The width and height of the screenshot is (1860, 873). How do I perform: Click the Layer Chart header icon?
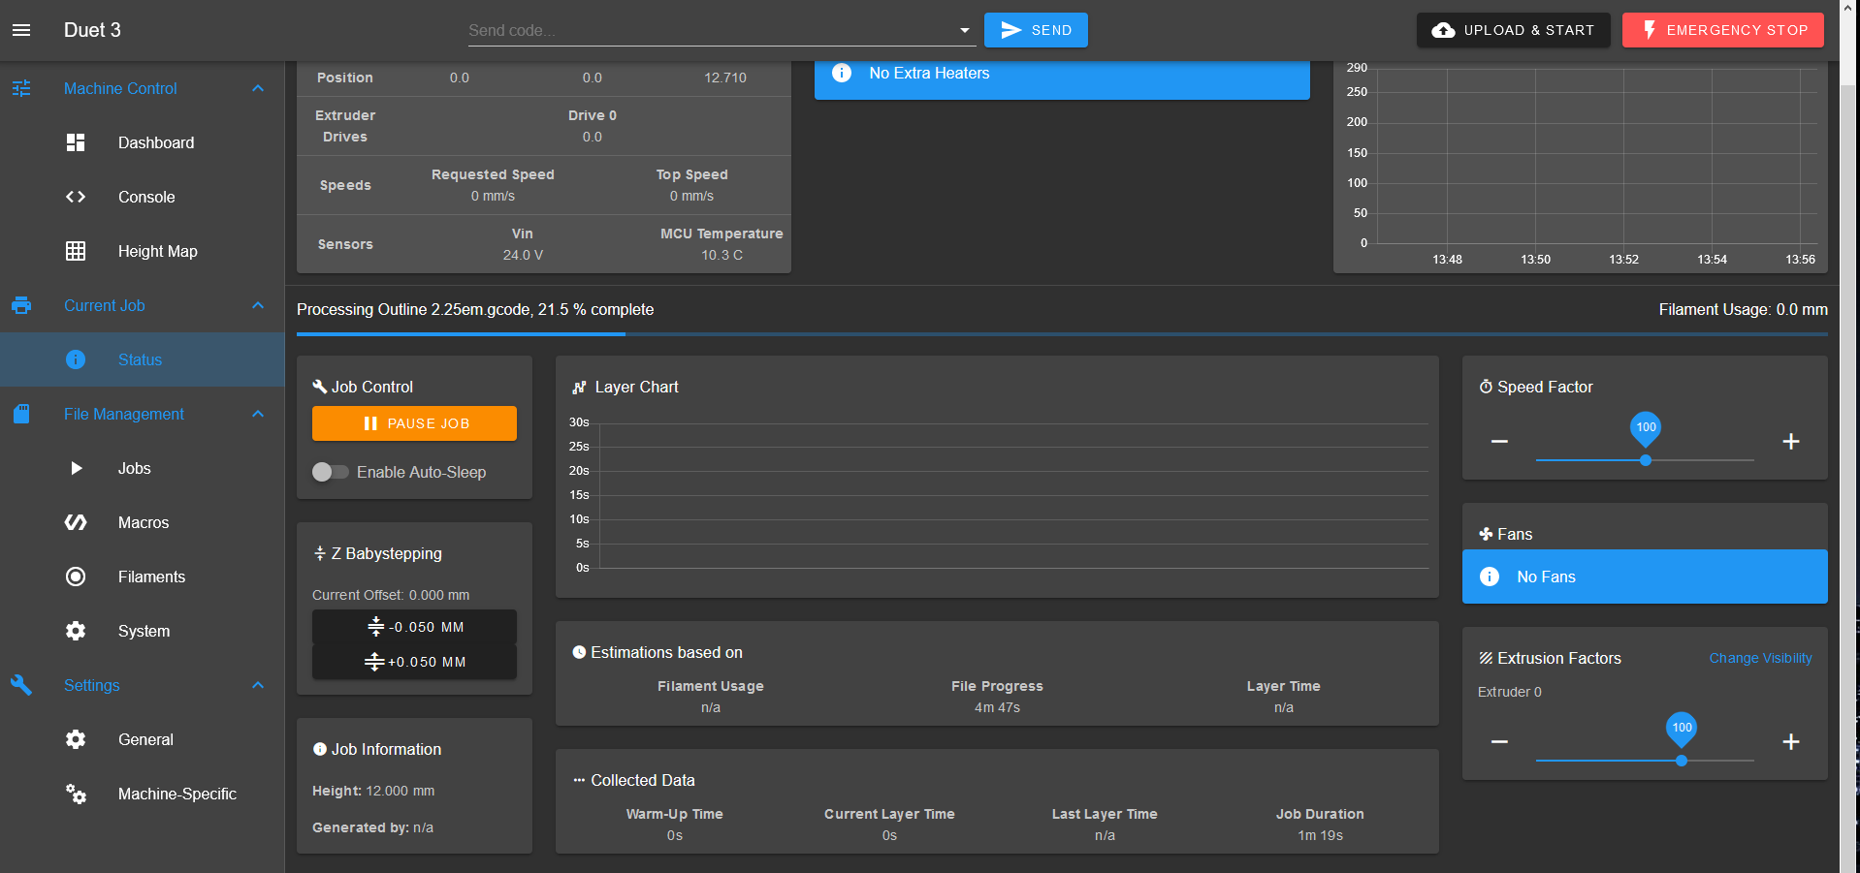pyautogui.click(x=579, y=387)
